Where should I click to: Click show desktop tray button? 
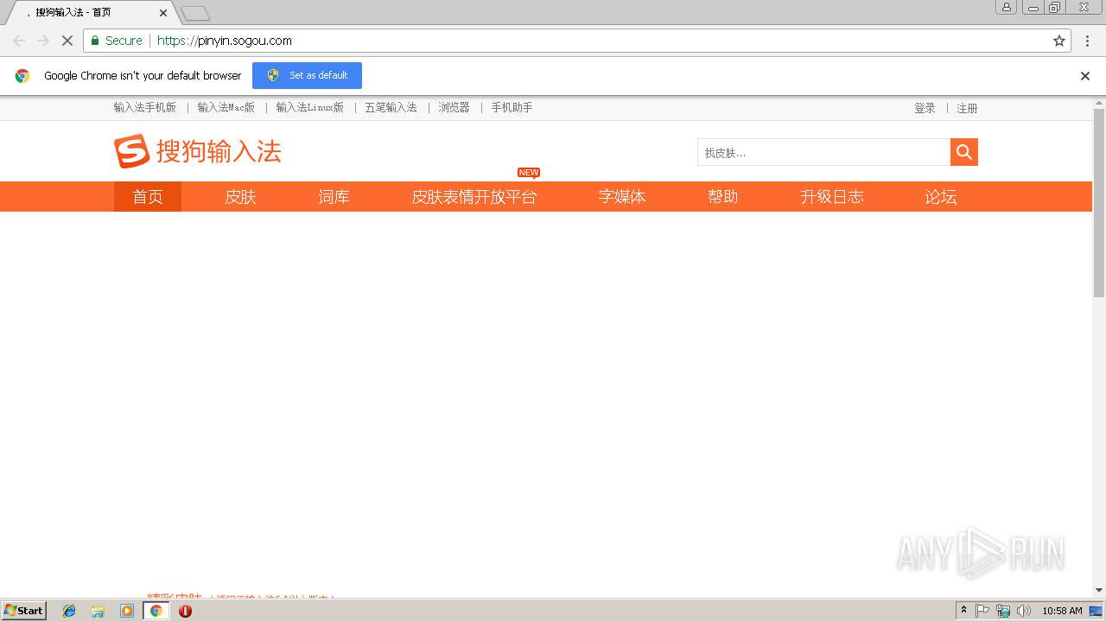(1096, 611)
